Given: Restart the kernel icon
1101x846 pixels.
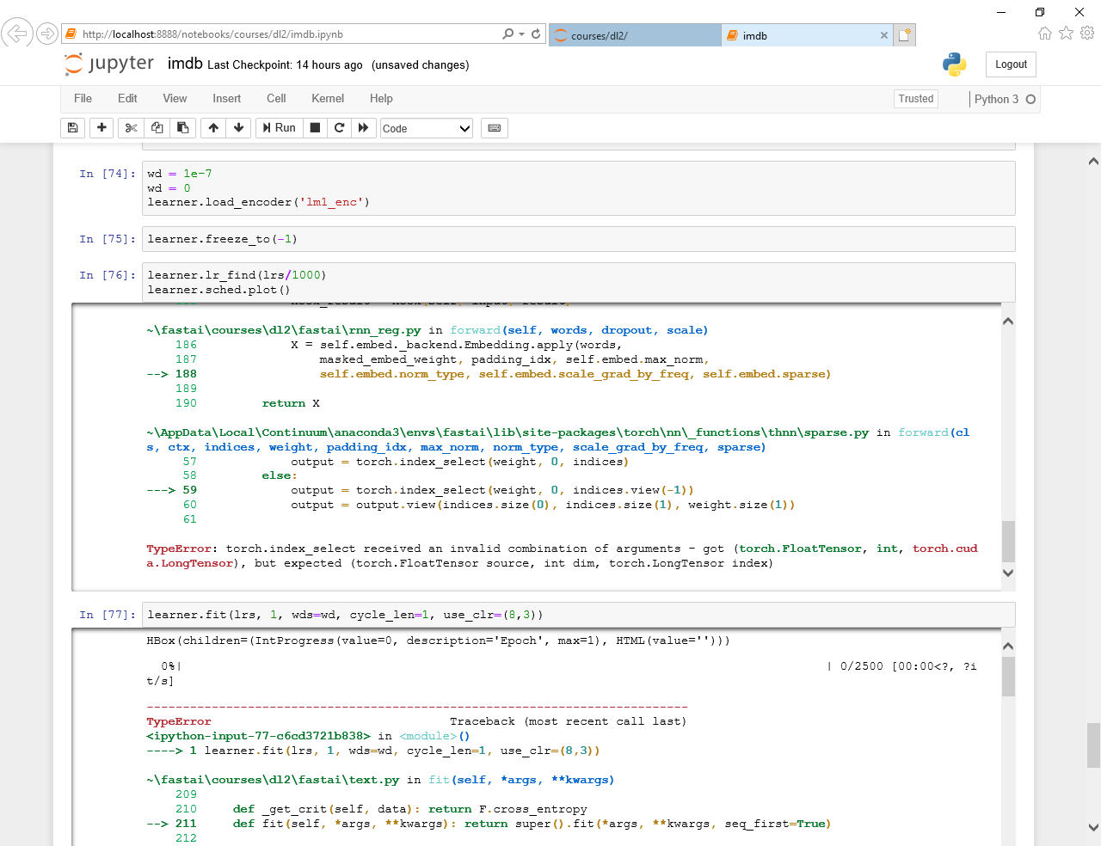Looking at the screenshot, I should pyautogui.click(x=339, y=128).
